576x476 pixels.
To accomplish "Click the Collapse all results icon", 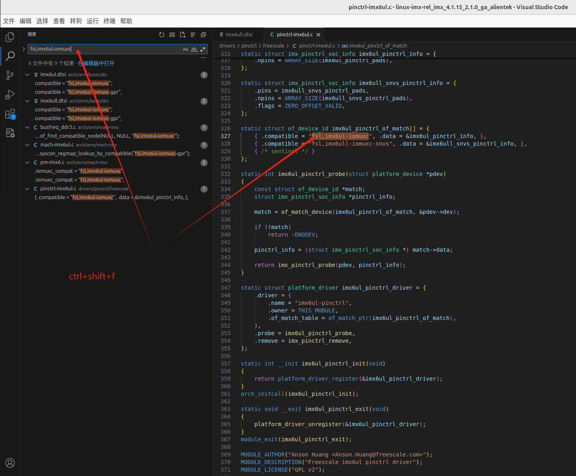I will point(203,35).
